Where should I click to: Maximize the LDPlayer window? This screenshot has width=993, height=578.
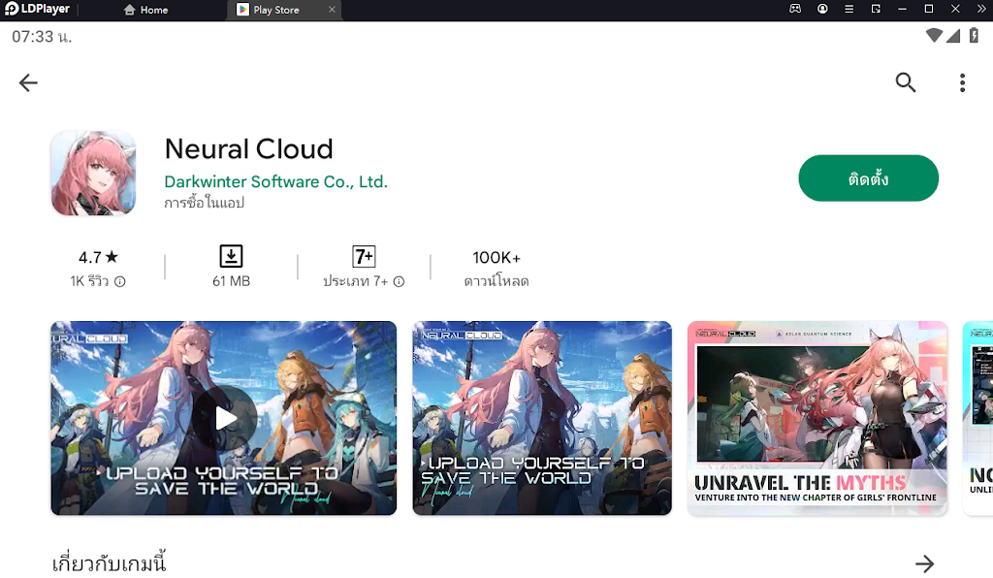pyautogui.click(x=929, y=9)
